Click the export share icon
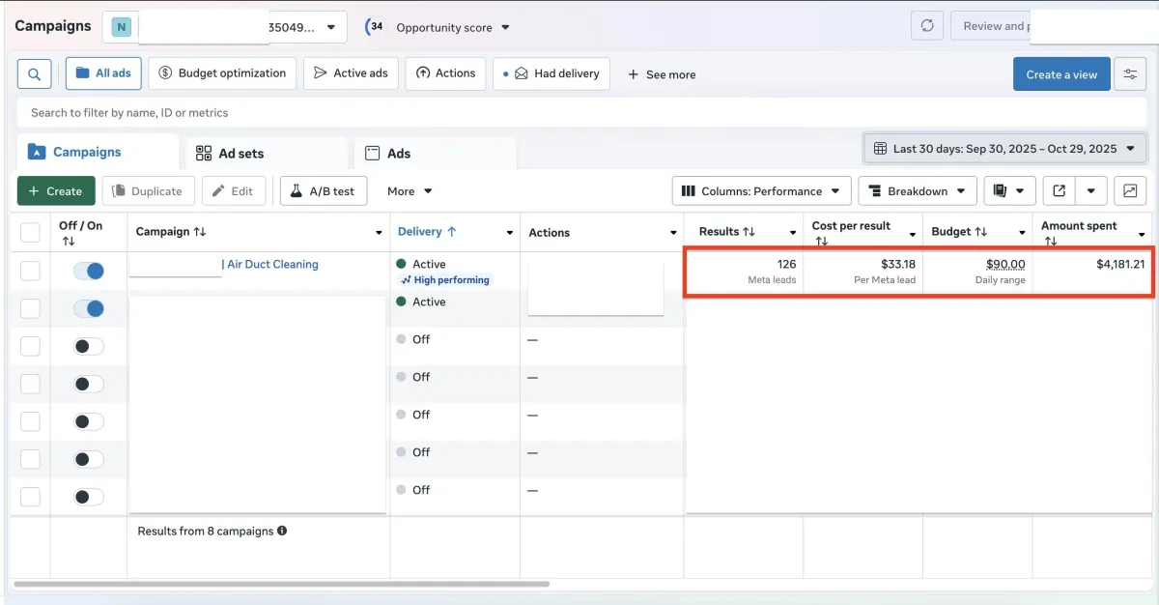The height and width of the screenshot is (605, 1159). (1059, 191)
